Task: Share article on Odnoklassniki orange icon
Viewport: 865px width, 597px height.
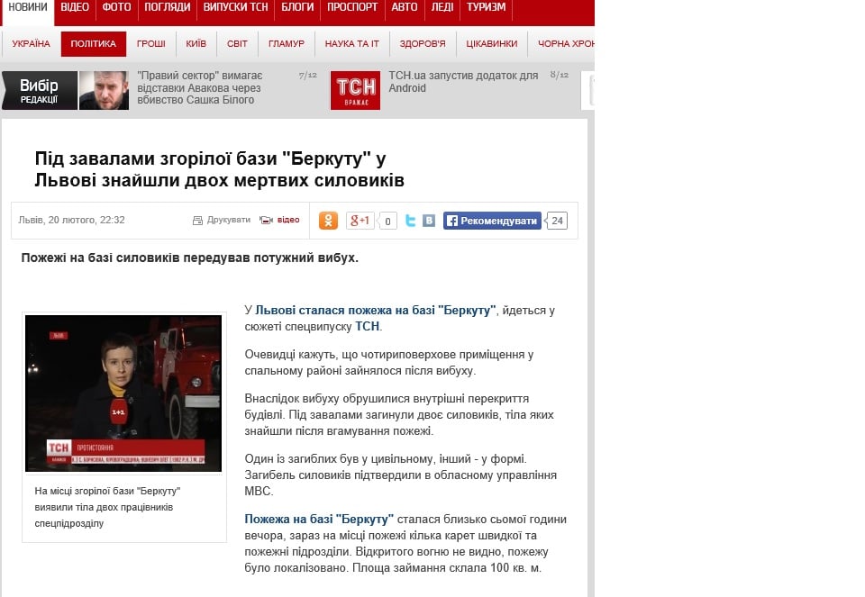Action: tap(328, 221)
